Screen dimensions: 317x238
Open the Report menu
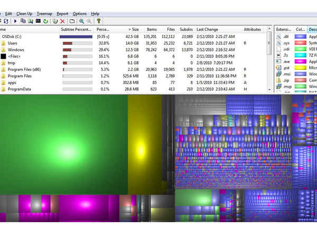[x=62, y=14]
